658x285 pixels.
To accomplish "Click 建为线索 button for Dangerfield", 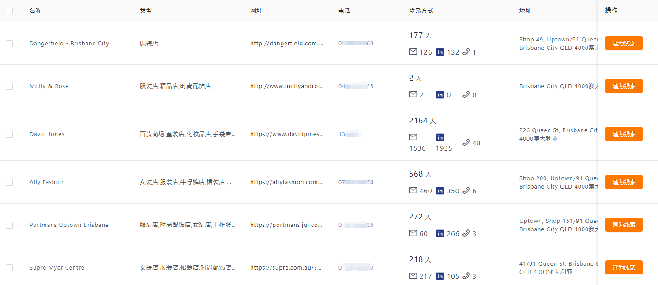I will 624,43.
